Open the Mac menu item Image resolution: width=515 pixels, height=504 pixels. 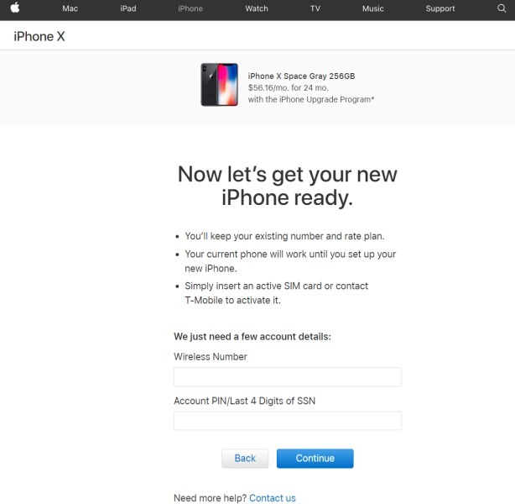[70, 8]
